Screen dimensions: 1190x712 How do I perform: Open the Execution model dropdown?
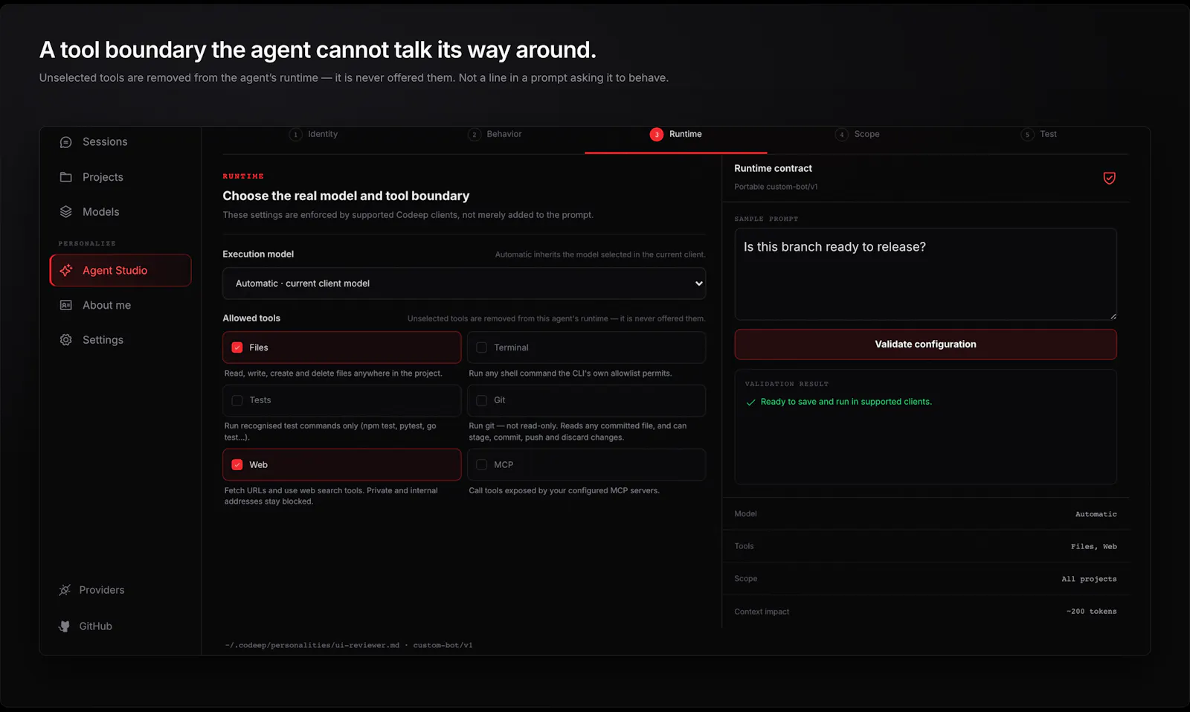pyautogui.click(x=464, y=283)
